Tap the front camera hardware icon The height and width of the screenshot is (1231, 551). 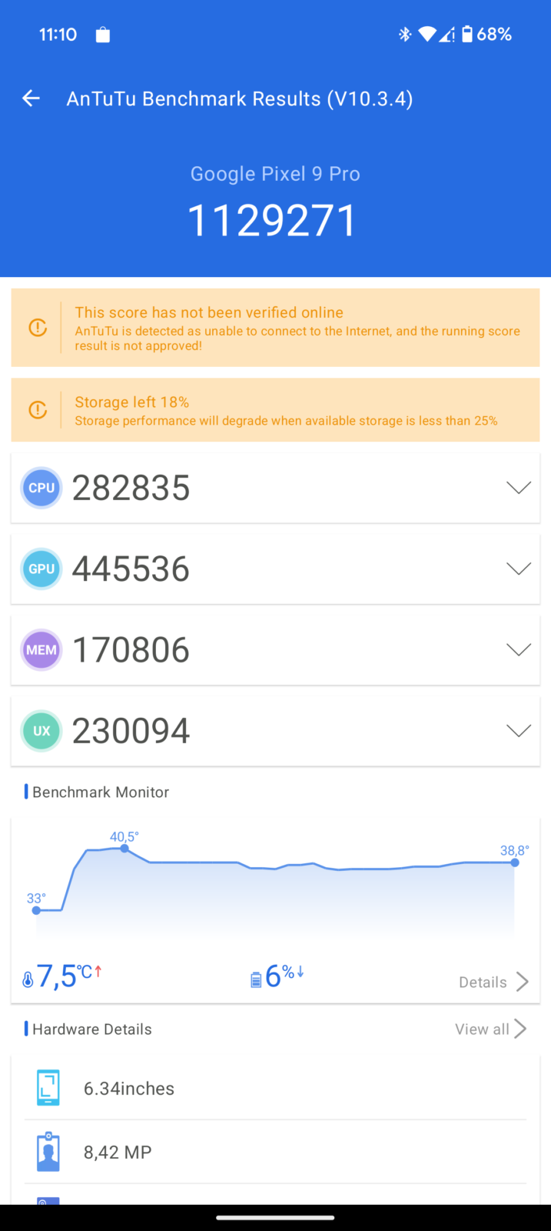point(48,1152)
